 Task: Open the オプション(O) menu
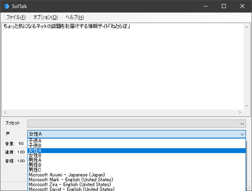45,17
